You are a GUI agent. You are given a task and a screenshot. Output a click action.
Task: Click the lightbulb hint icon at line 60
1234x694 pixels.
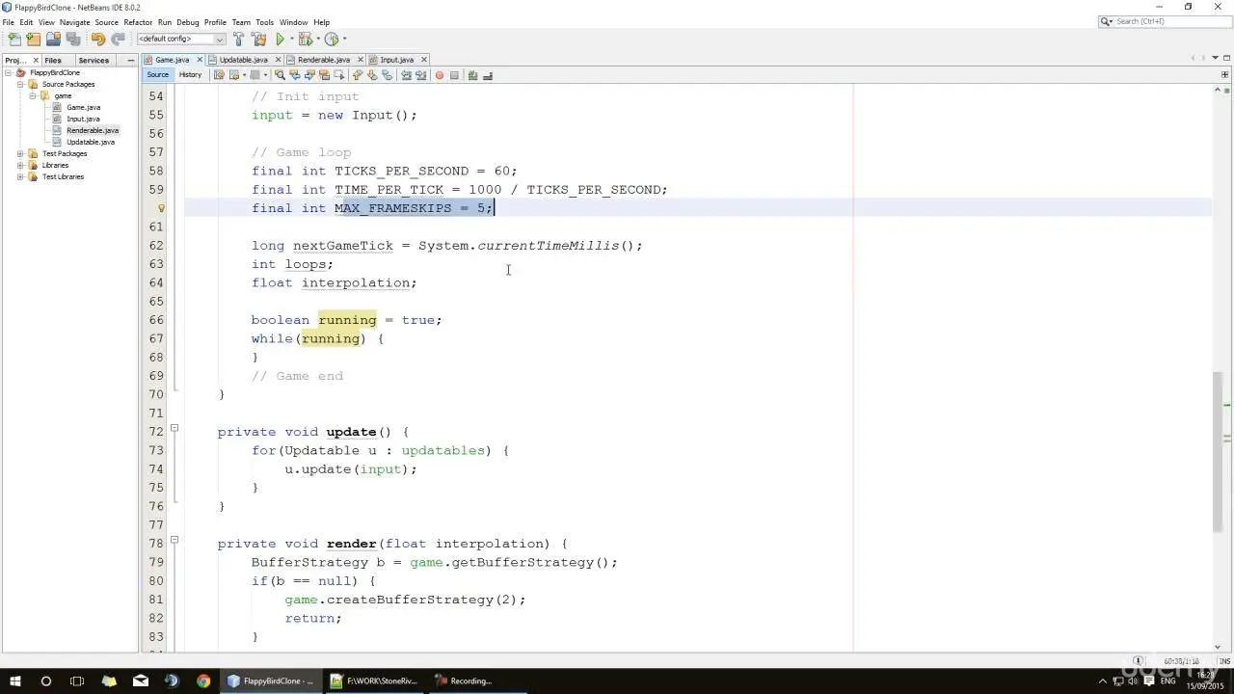161,208
